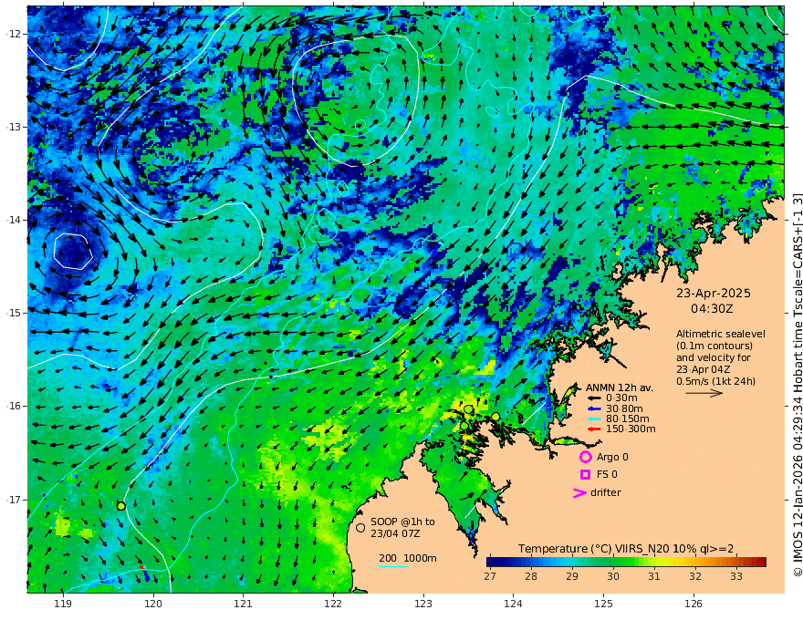
Task: Click the colorbar tick label 32
Action: coord(695,576)
